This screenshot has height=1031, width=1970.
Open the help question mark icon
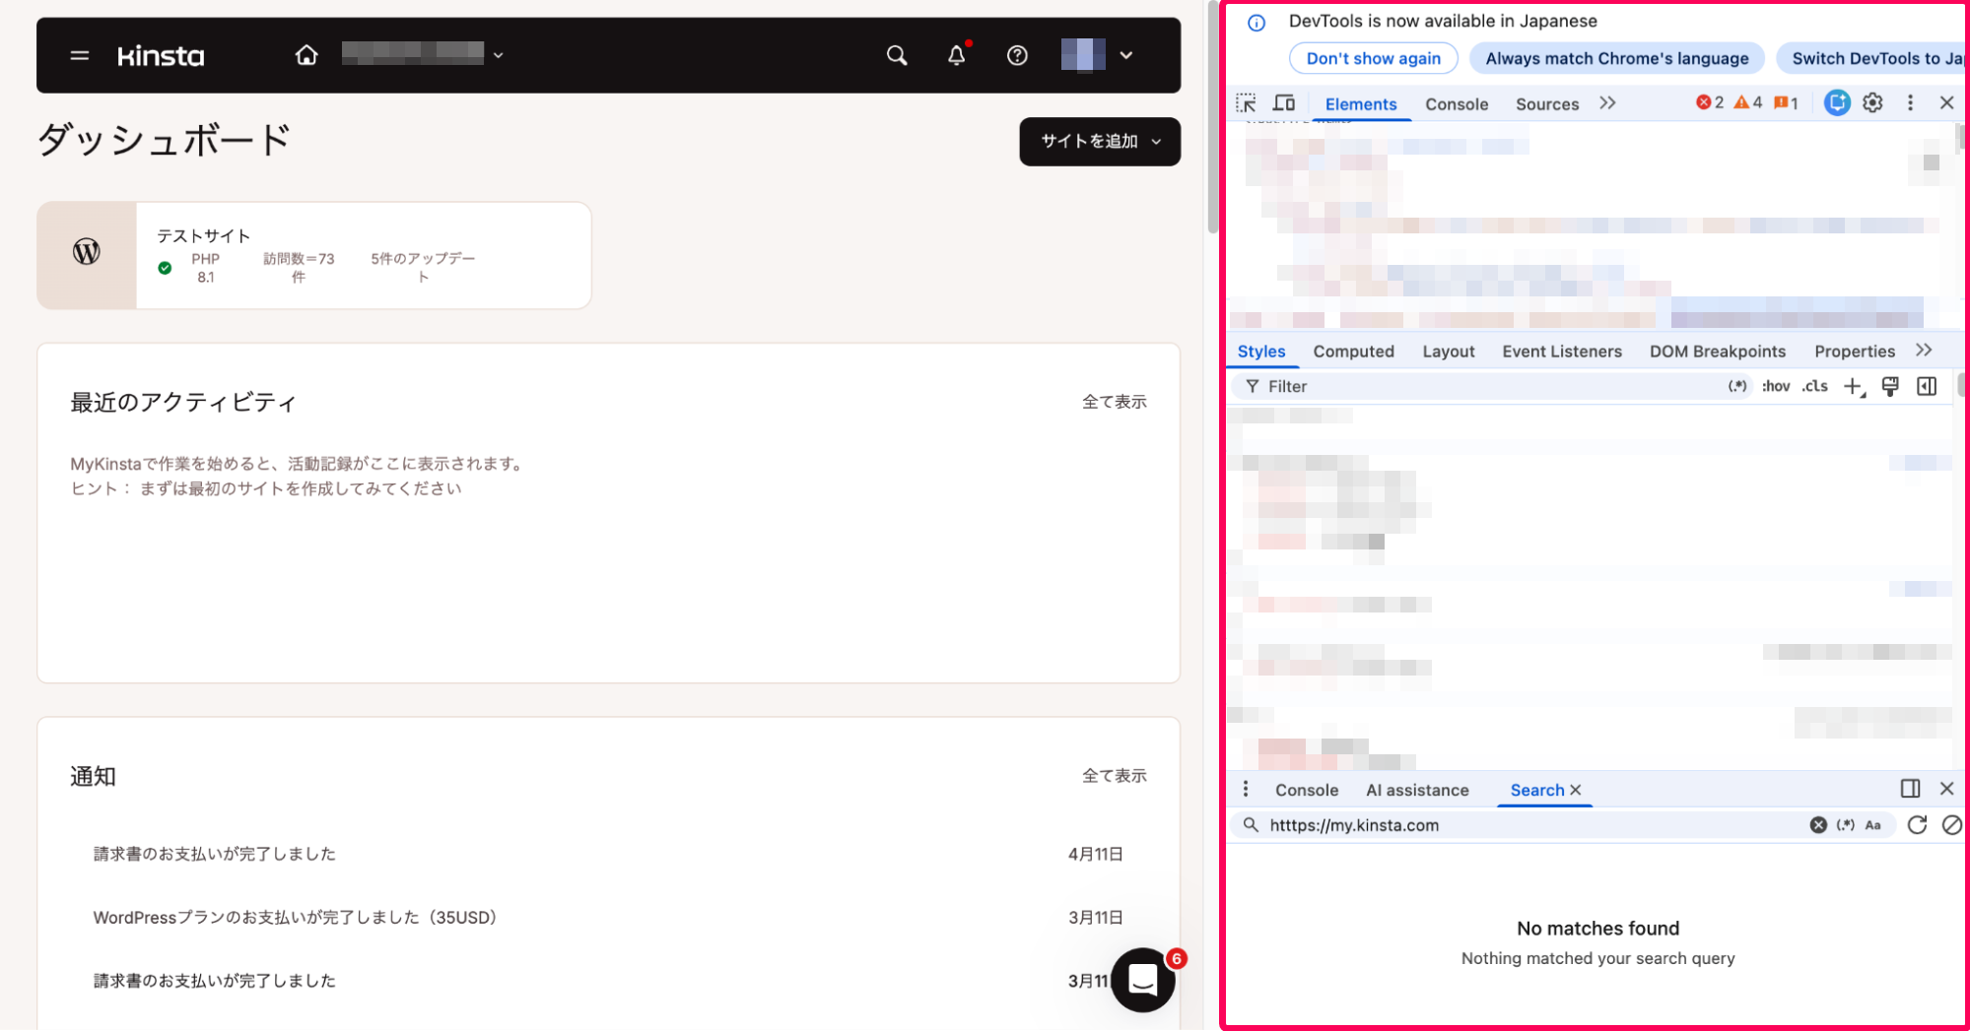1017,55
